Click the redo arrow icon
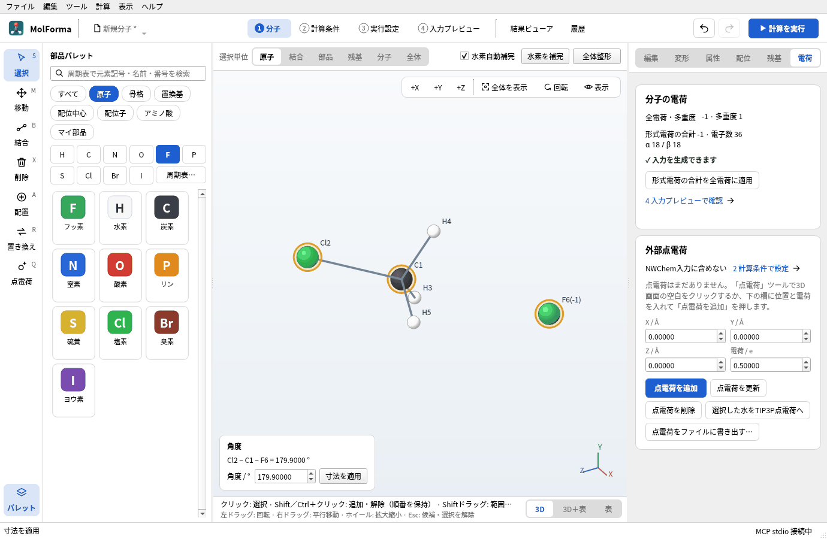The width and height of the screenshot is (827, 539). (729, 28)
